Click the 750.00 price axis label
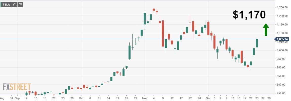Image resolution: width=291 pixels, height=101 pixels. click(x=282, y=93)
